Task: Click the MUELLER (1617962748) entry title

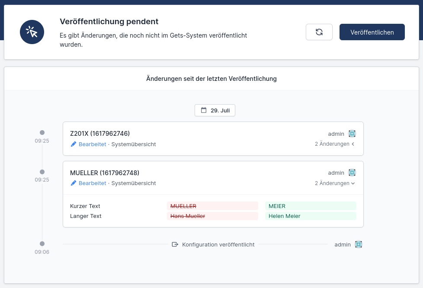Action: pyautogui.click(x=105, y=173)
